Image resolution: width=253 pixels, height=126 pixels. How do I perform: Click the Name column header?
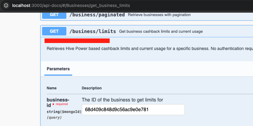[x=52, y=88]
